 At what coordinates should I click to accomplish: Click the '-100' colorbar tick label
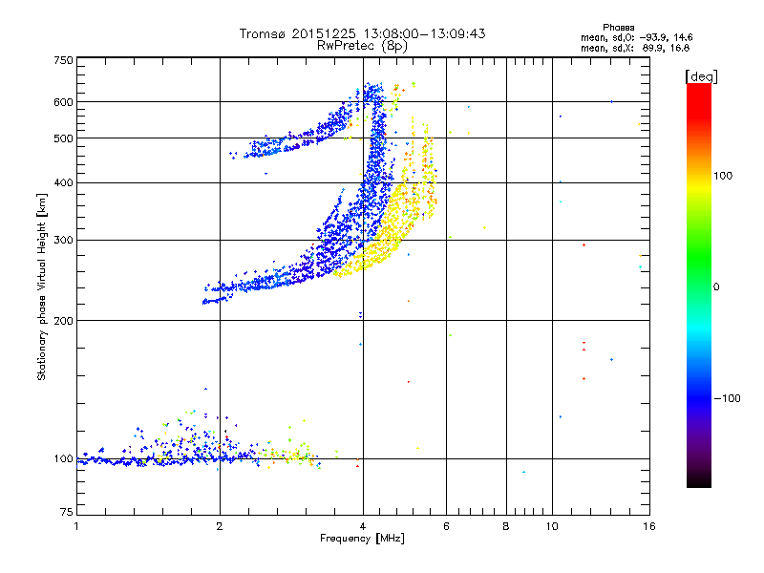[727, 398]
